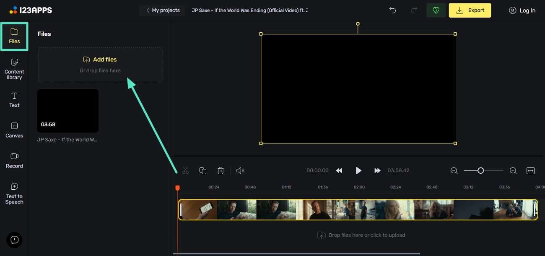Click the timeline zoom slider handle
Viewport: 545px width, 256px height.
481,170
